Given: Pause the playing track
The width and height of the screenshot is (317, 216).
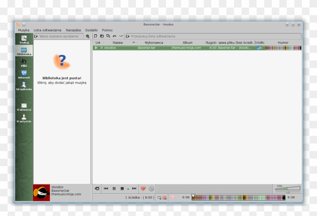Looking at the screenshot, I should (x=114, y=188).
